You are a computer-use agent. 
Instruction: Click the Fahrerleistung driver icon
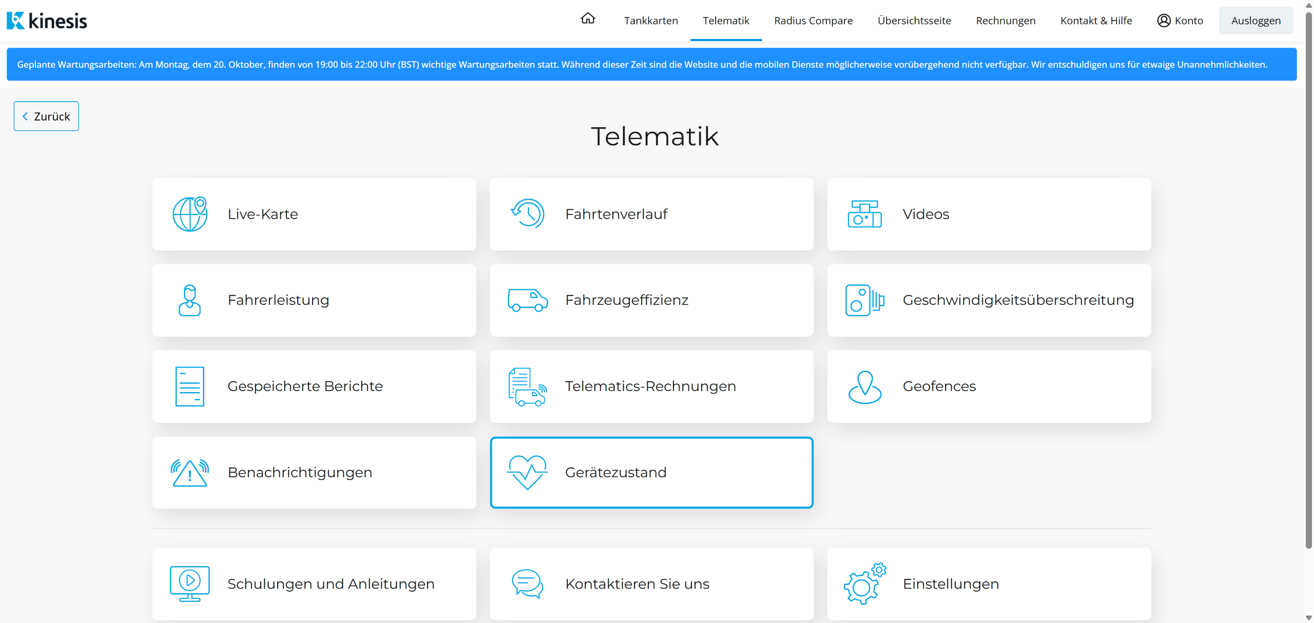point(189,300)
